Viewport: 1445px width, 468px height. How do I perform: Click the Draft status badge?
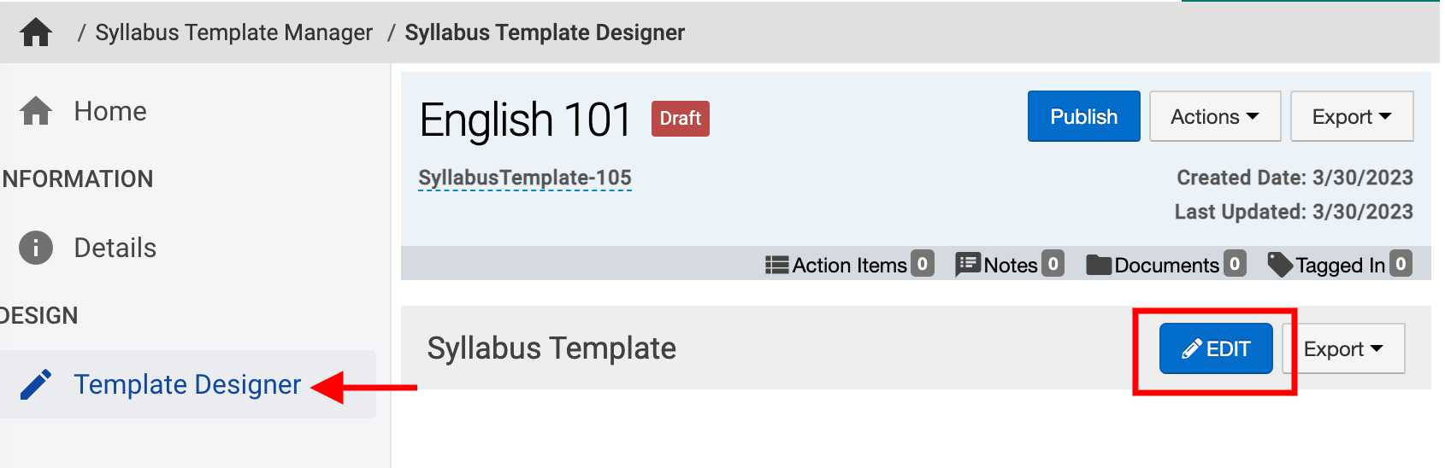click(x=680, y=119)
